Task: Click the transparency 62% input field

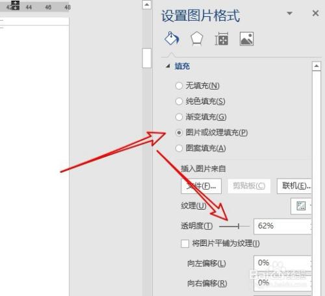Action: tap(283, 226)
